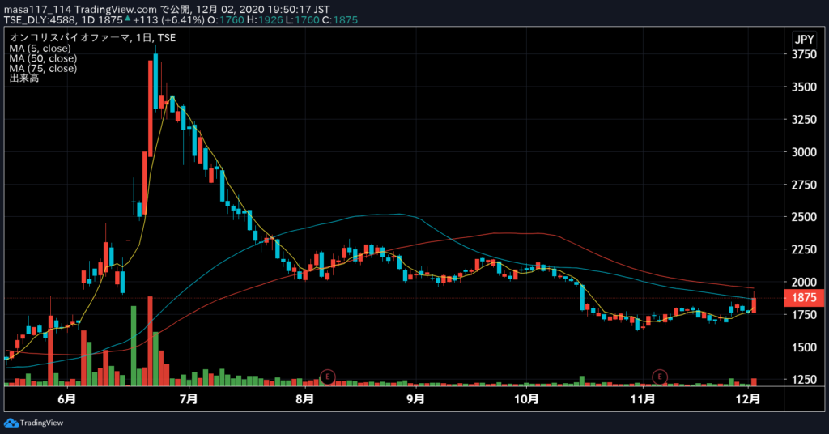Click the 1250 price scale label
Screen dimensions: 829x434
804,380
